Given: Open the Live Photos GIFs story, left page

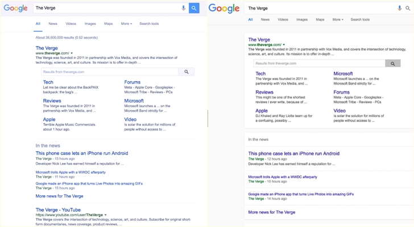Looking at the screenshot, I should pos(89,183).
